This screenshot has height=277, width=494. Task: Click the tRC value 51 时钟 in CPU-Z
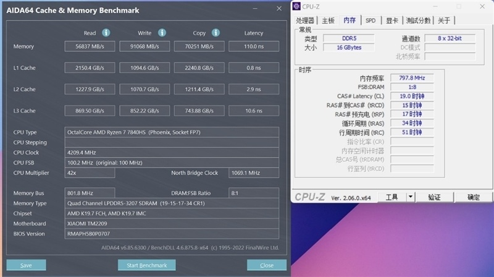pyautogui.click(x=412, y=132)
